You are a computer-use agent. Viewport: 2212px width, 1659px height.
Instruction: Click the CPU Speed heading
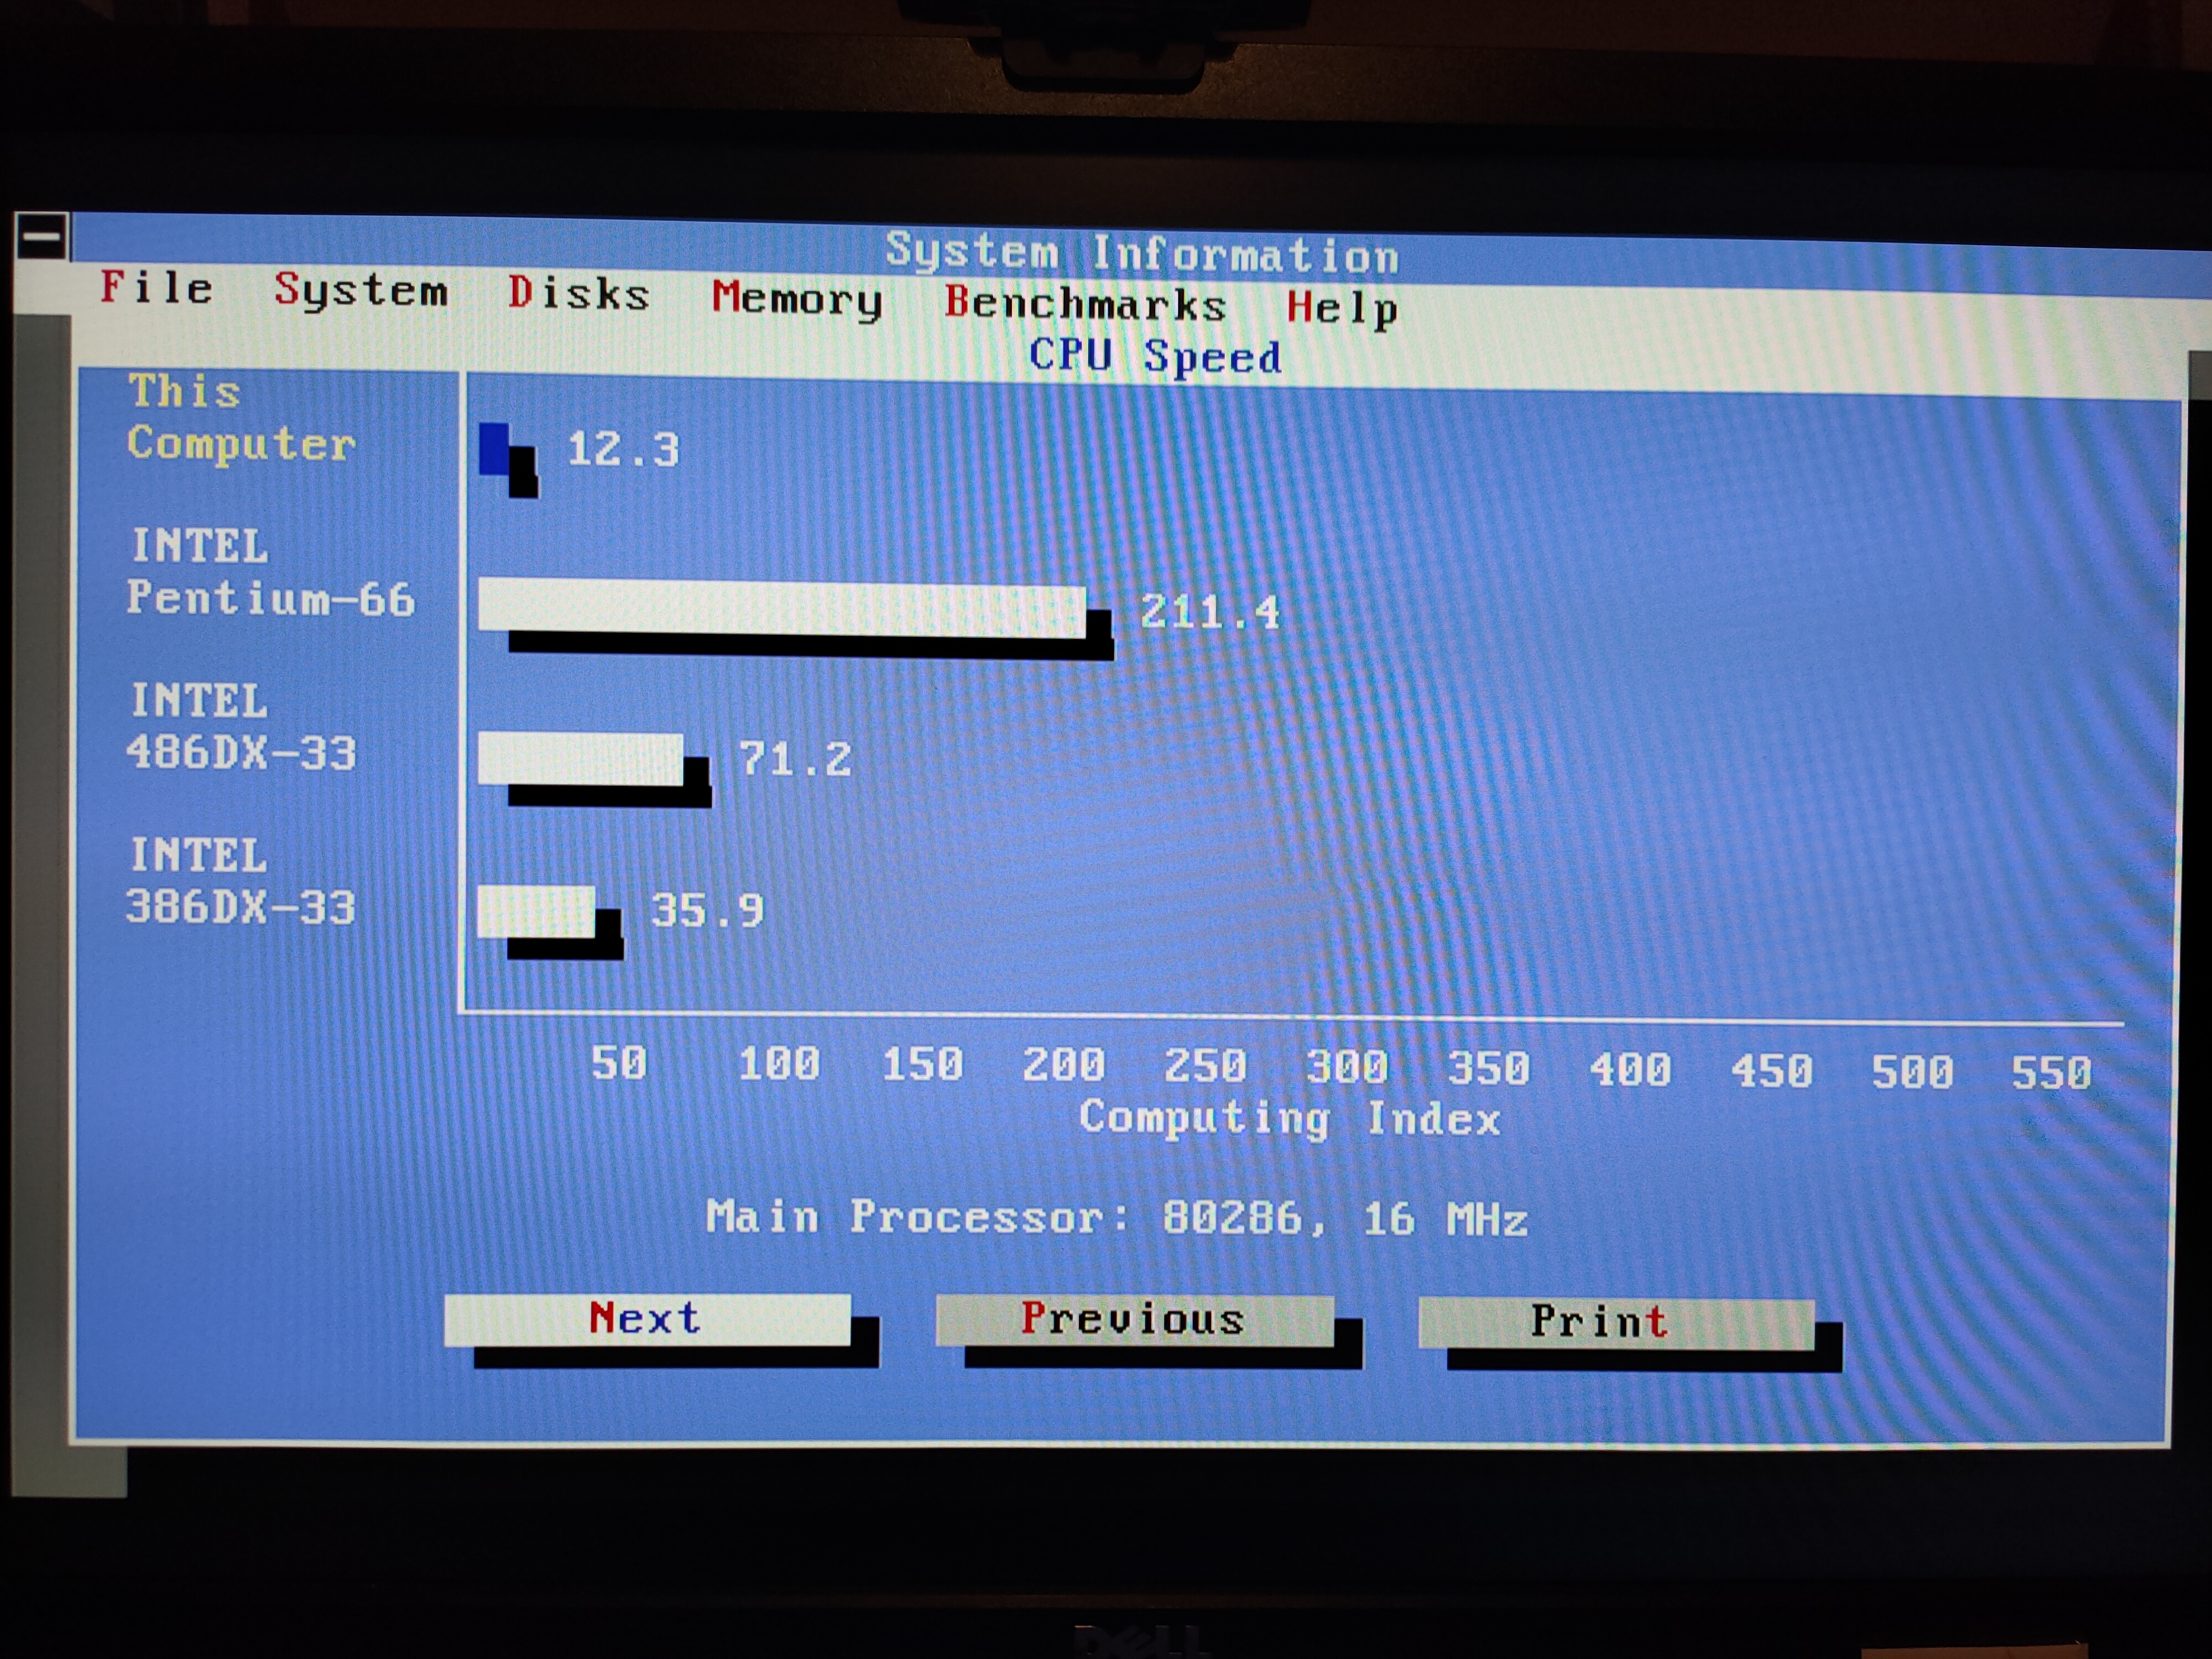point(1155,356)
